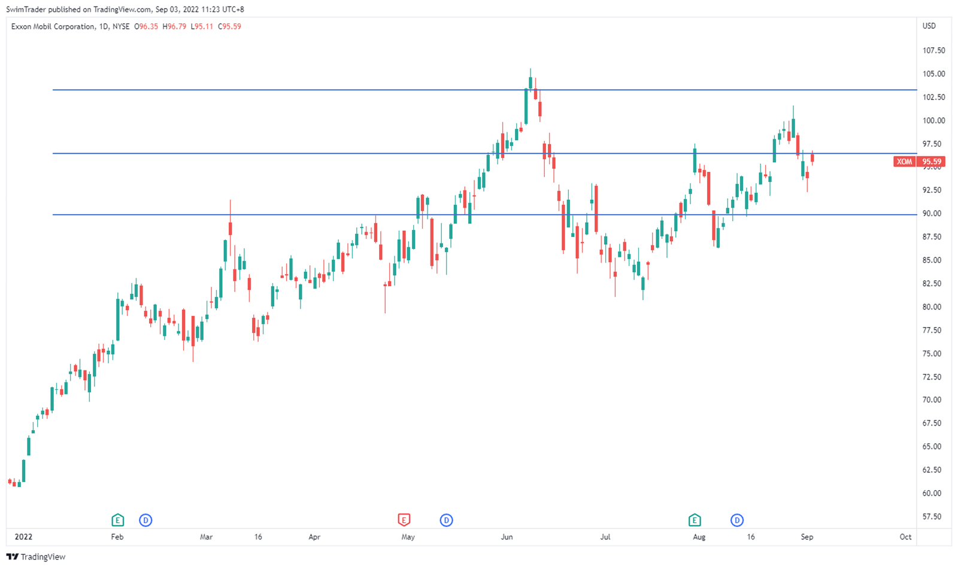The width and height of the screenshot is (958, 568).
Task: Click the Feb time axis label
Action: point(117,537)
